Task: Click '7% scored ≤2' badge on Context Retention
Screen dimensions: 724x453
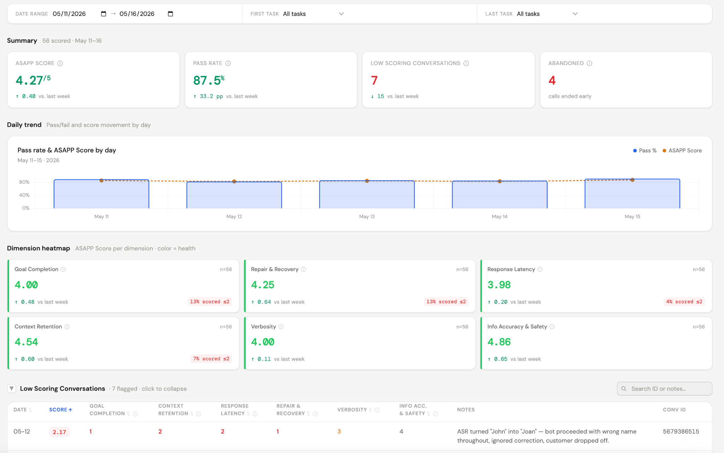Action: (x=211, y=359)
